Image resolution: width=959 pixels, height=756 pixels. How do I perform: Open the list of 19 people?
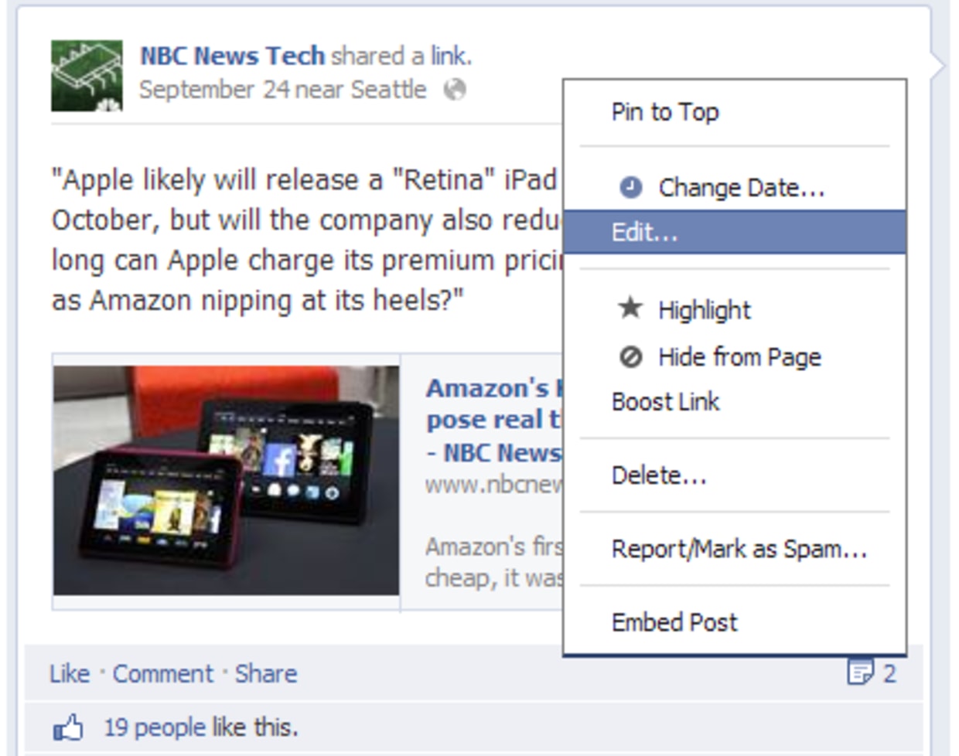click(155, 727)
